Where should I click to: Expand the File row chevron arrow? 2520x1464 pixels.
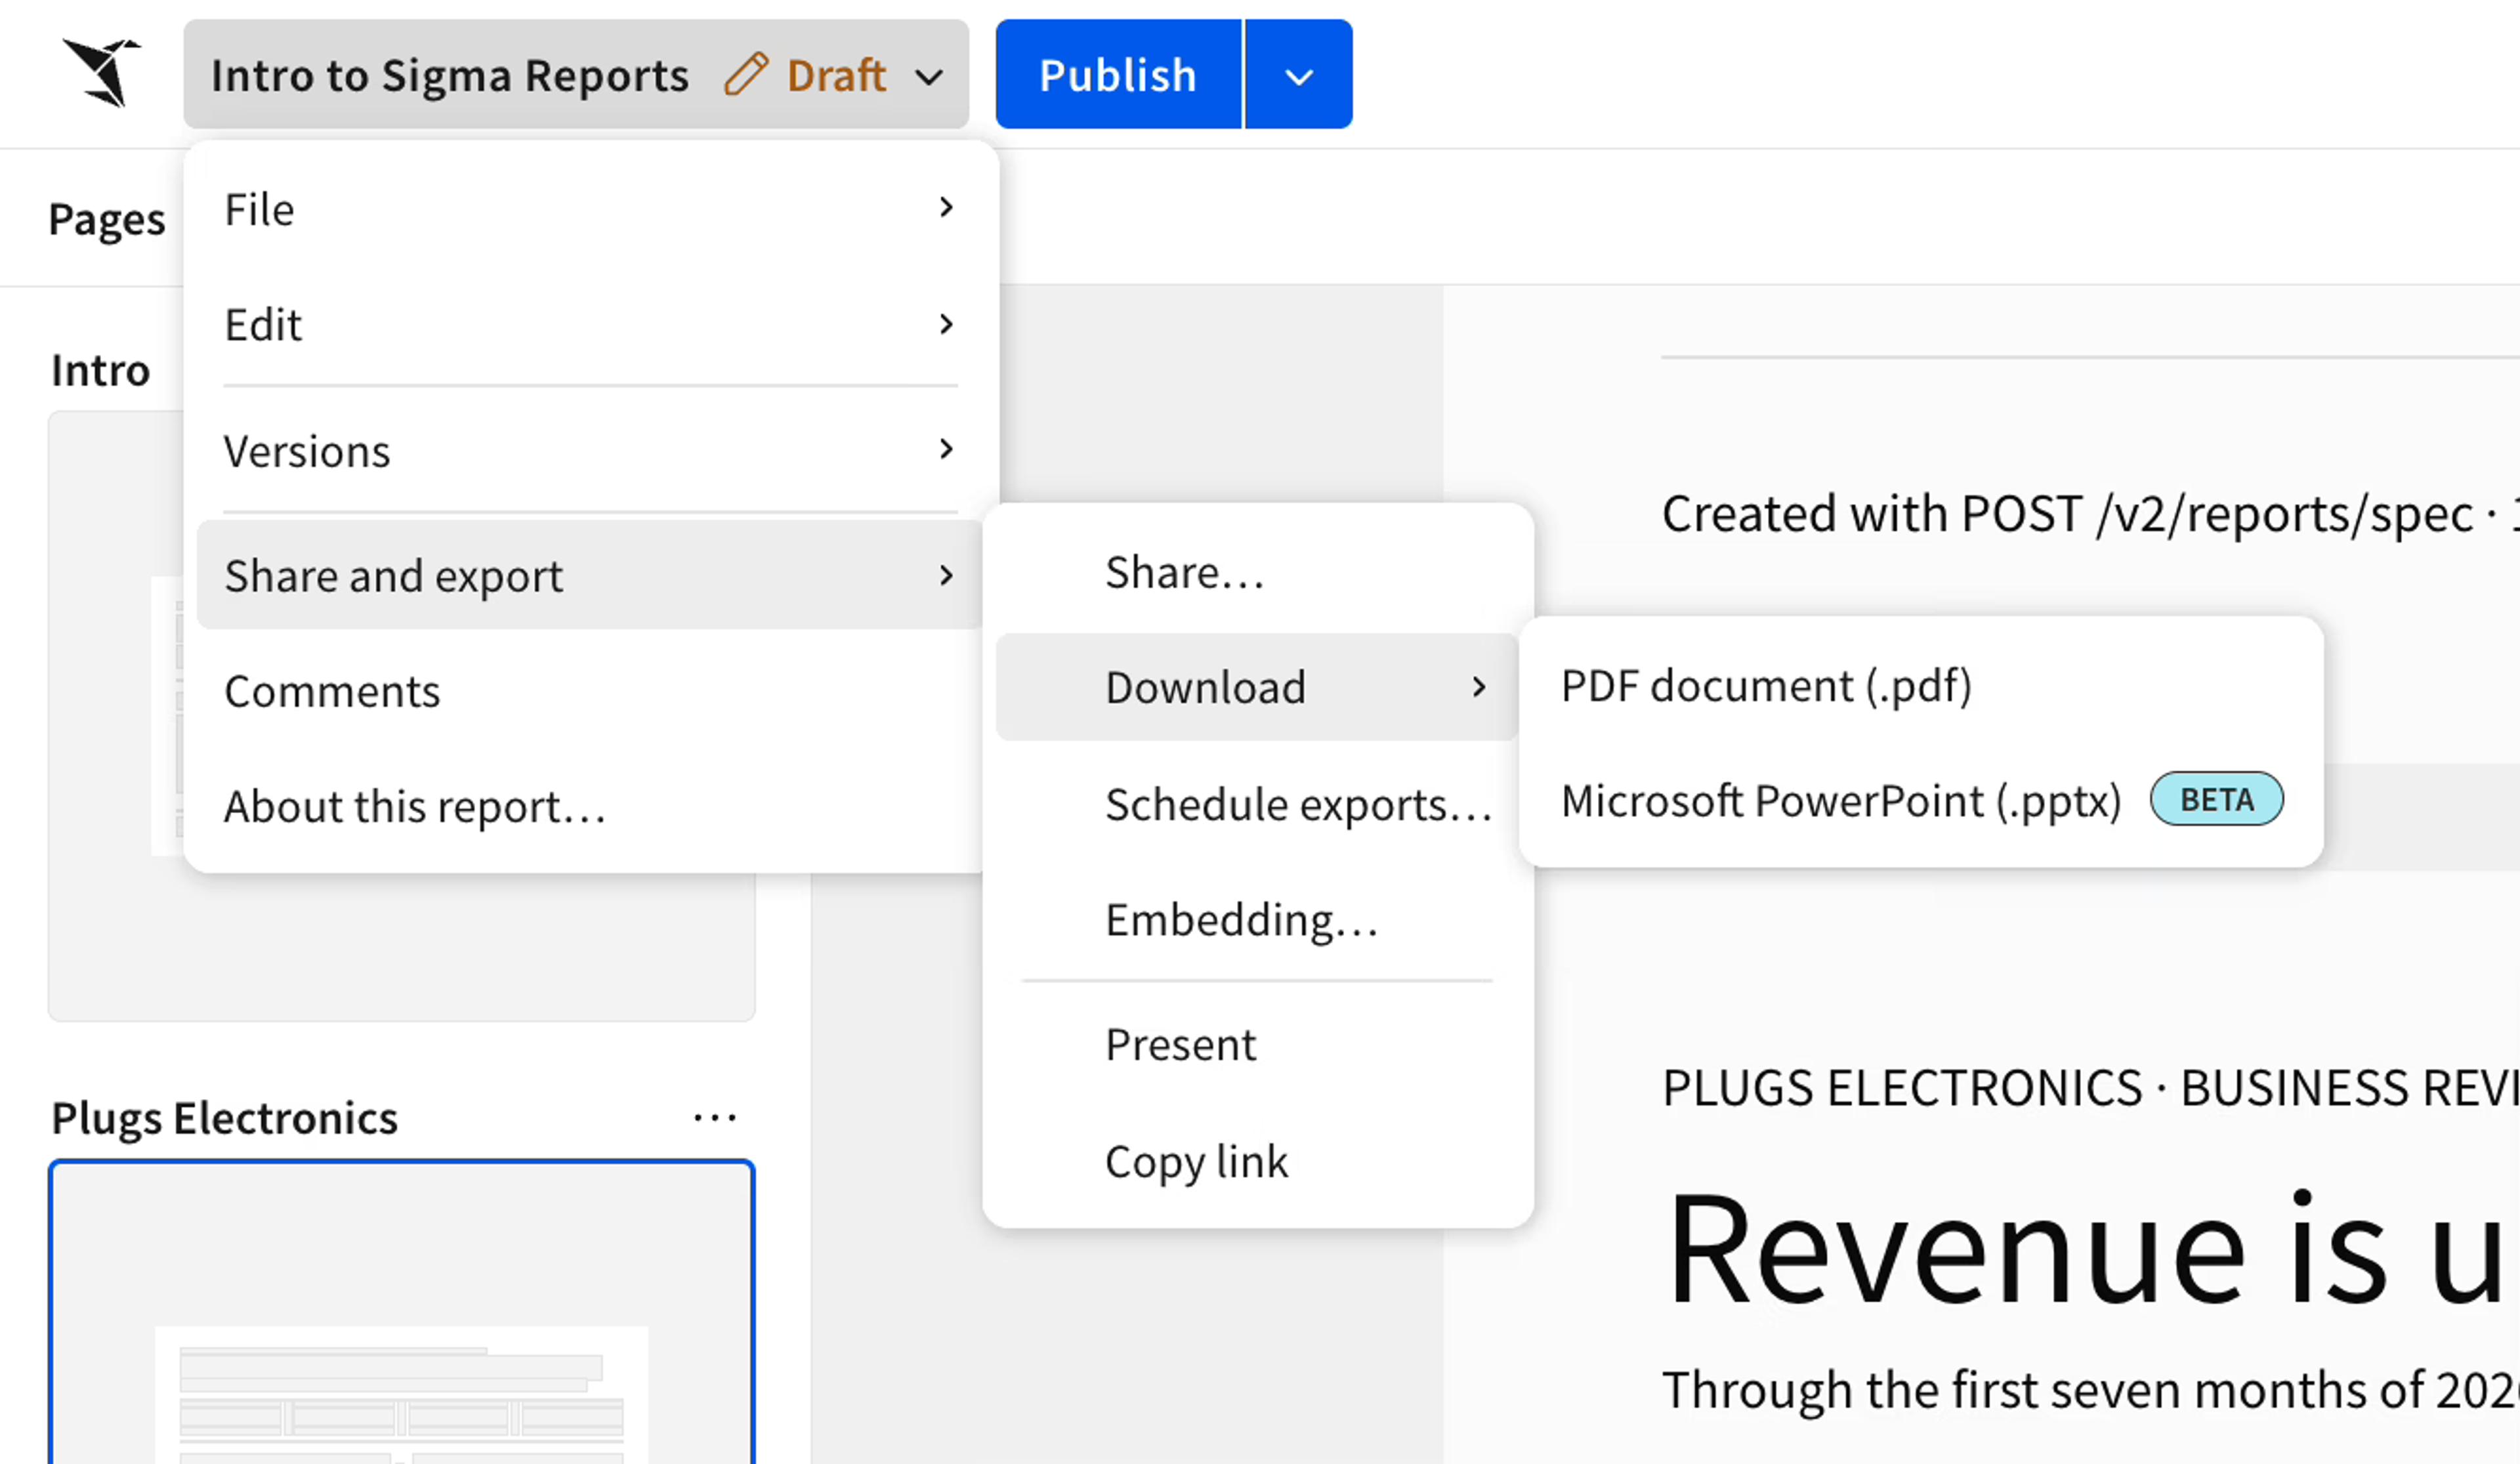946,207
